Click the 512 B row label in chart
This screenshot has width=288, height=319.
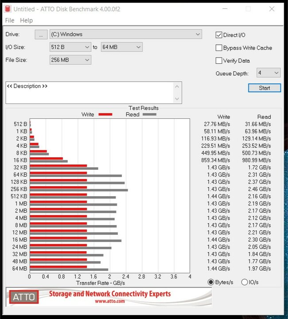(20, 124)
